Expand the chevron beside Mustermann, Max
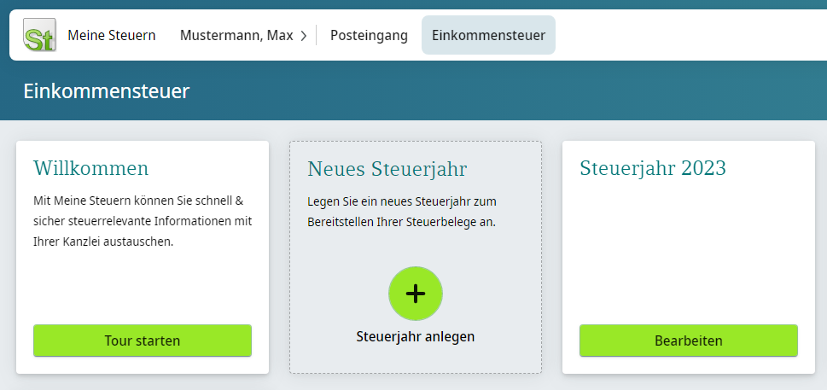This screenshot has height=390, width=827. tap(304, 36)
